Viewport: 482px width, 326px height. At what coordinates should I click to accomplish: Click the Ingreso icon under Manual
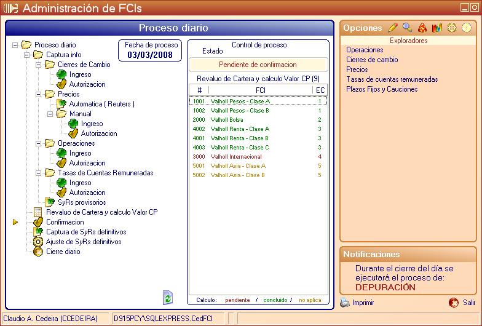(73, 124)
